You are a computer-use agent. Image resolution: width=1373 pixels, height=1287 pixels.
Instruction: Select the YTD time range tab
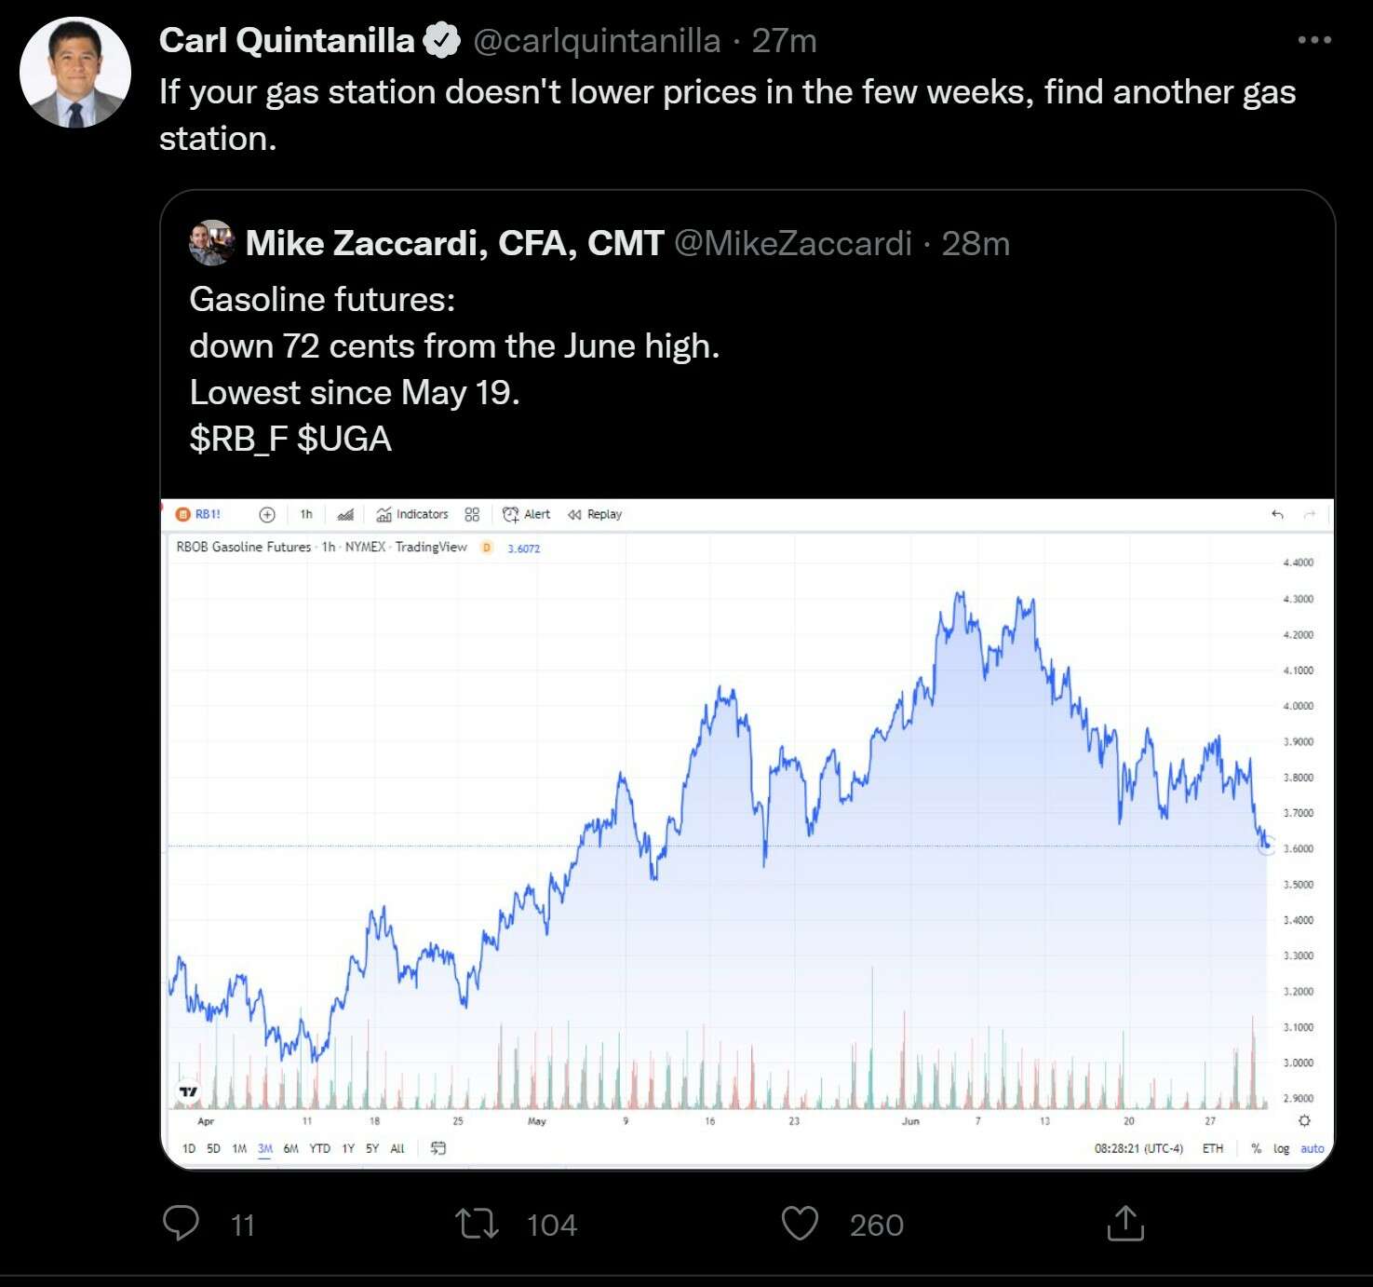(319, 1148)
